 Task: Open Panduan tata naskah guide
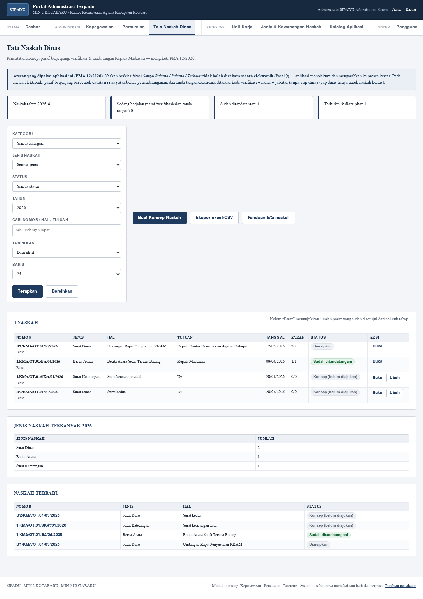269,218
